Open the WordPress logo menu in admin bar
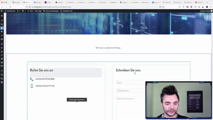The image size is (213, 120). click(2, 11)
